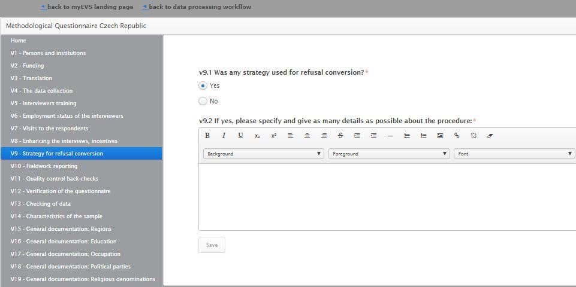
Task: Insert a hyperlink in the editor
Action: coord(457,136)
